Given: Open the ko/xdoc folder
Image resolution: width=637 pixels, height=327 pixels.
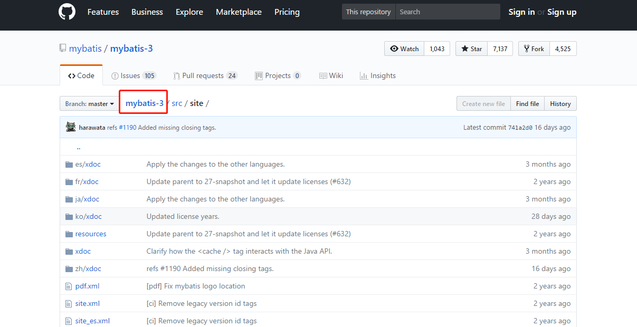Looking at the screenshot, I should tap(89, 217).
